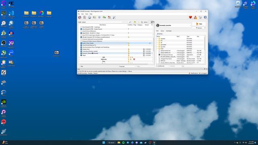Click the Refresh icon in Data tab
The image size is (258, 145).
coord(158,34)
